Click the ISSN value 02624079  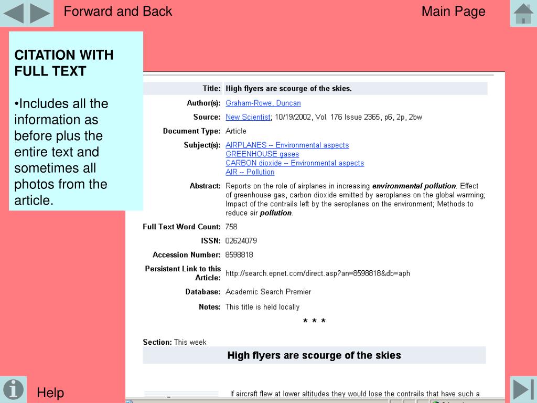241,241
